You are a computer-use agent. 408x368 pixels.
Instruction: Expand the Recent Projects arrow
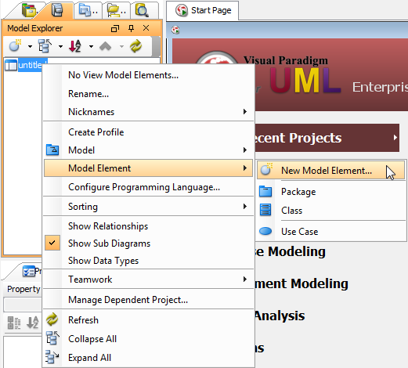point(395,138)
